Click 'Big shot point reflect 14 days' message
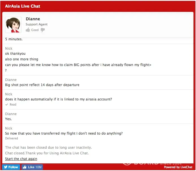The height and width of the screenshot is (171, 196). 42,85
